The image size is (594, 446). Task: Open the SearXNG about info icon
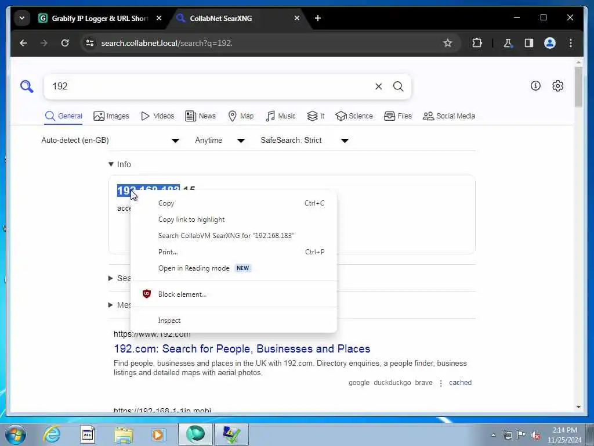(535, 86)
